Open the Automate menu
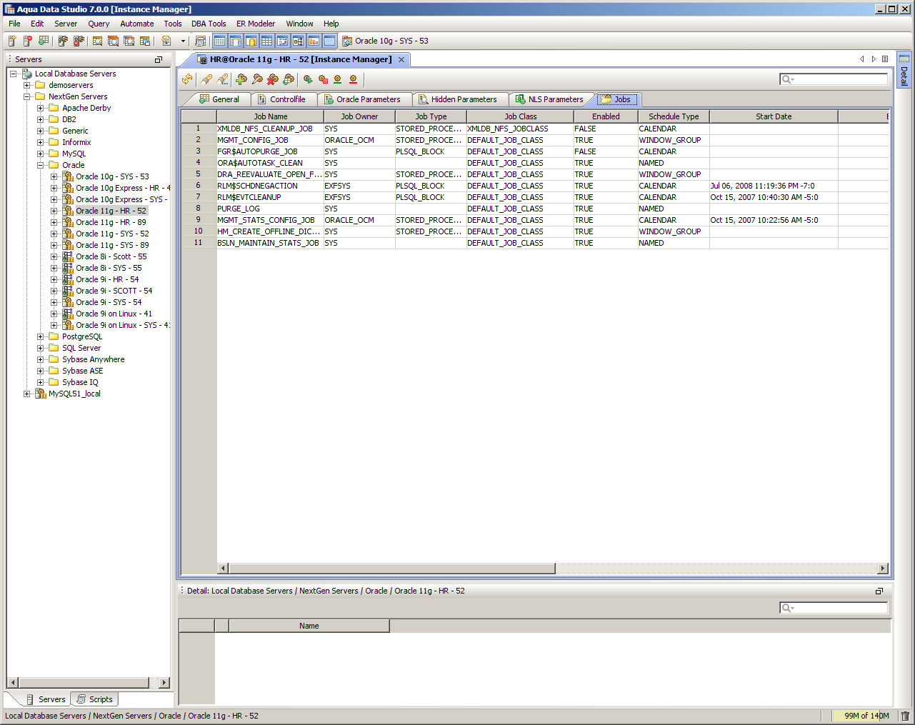Image resolution: width=915 pixels, height=725 pixels. (x=136, y=24)
